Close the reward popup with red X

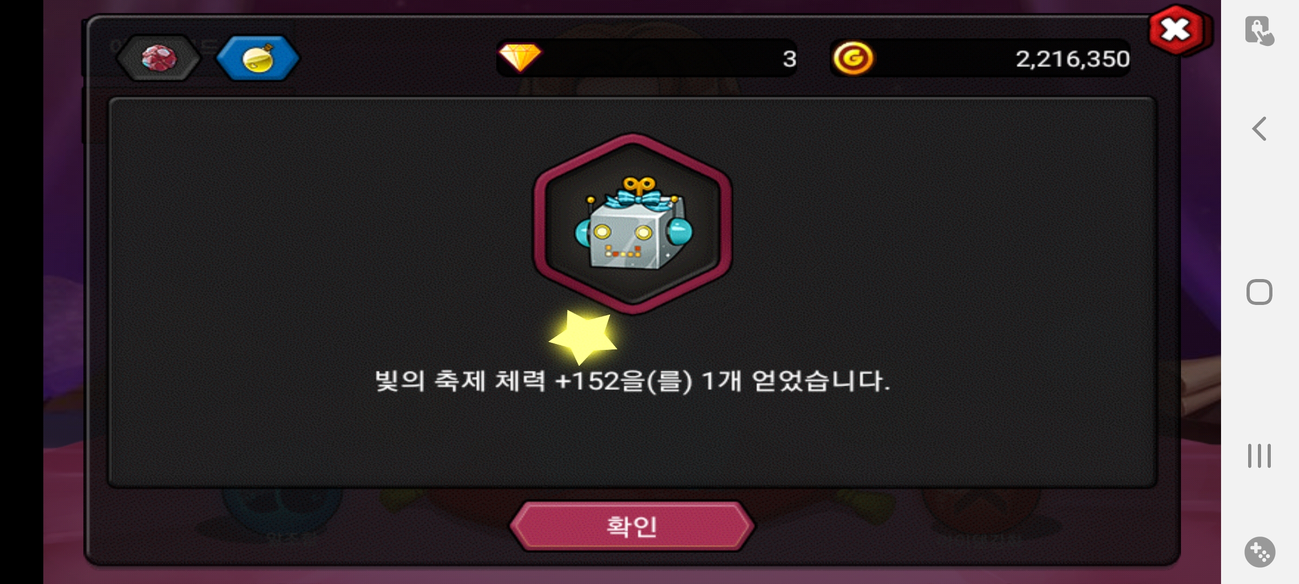coord(1177,31)
